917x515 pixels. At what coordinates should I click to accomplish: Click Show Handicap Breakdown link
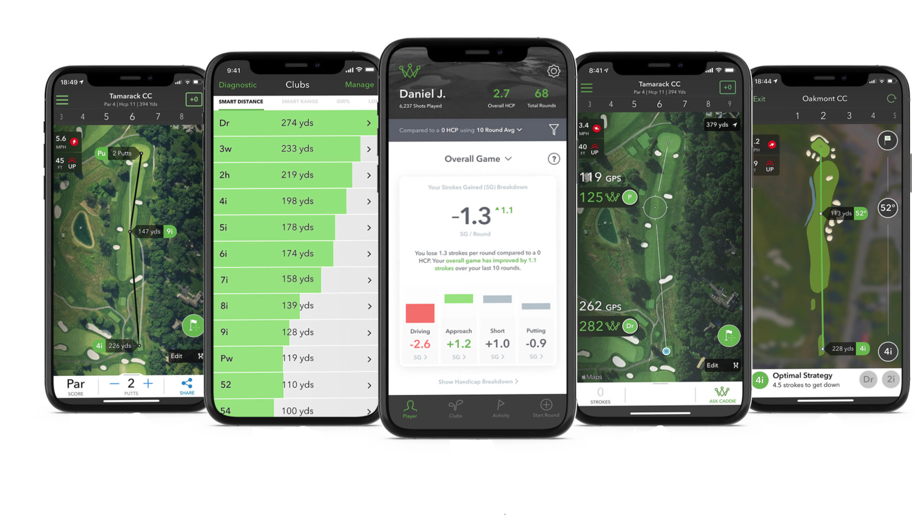point(477,381)
